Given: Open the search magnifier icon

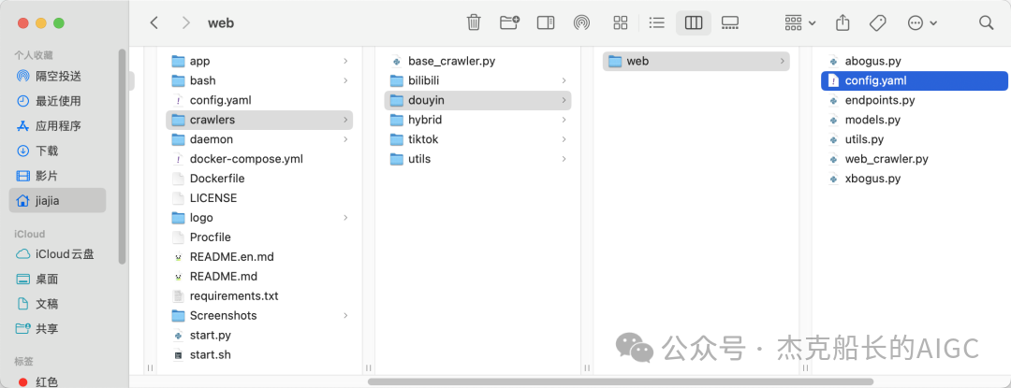Looking at the screenshot, I should tap(986, 23).
